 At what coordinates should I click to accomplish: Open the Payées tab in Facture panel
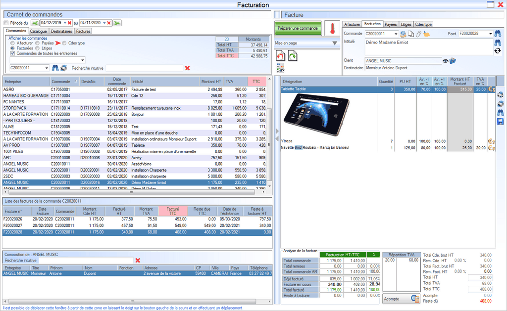[x=391, y=24]
